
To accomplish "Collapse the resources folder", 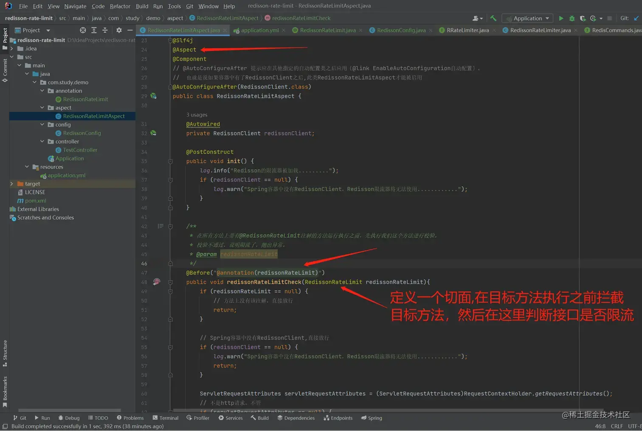I will click(x=27, y=167).
